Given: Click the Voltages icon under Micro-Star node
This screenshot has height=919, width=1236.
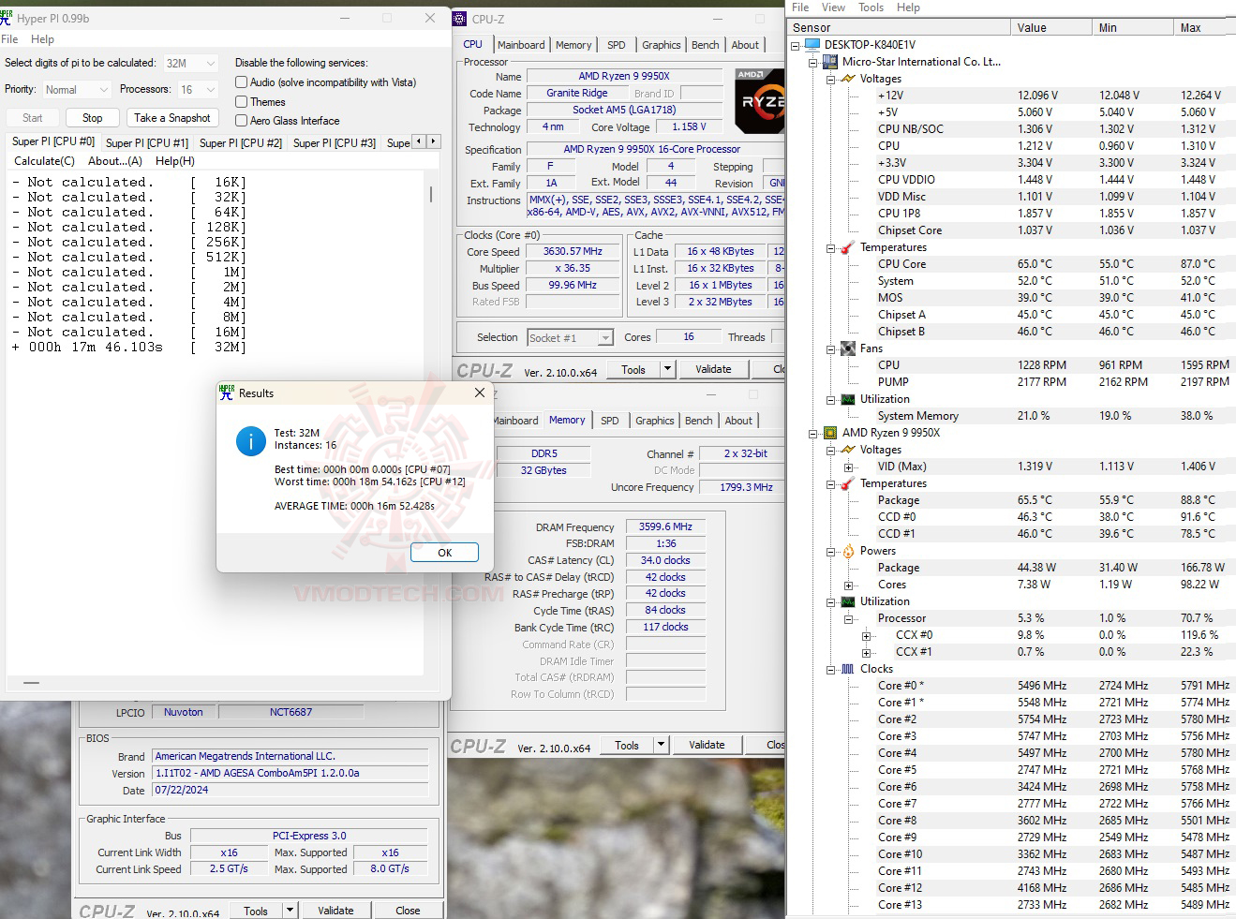Looking at the screenshot, I should point(847,79).
